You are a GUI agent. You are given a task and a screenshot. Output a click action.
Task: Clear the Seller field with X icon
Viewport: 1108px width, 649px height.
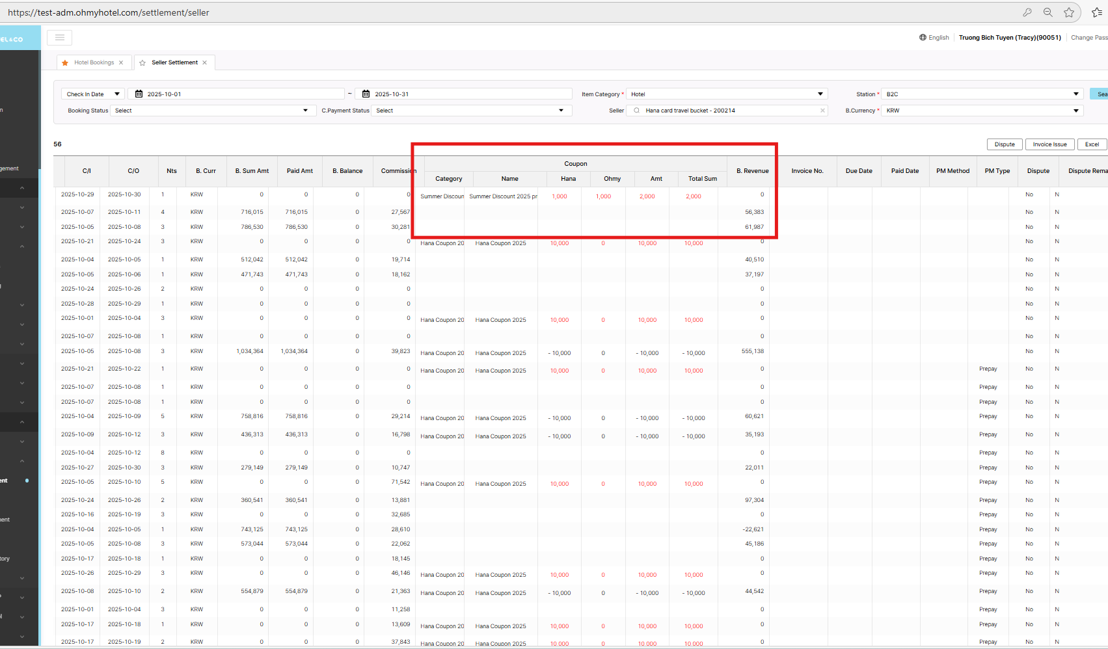tap(822, 111)
